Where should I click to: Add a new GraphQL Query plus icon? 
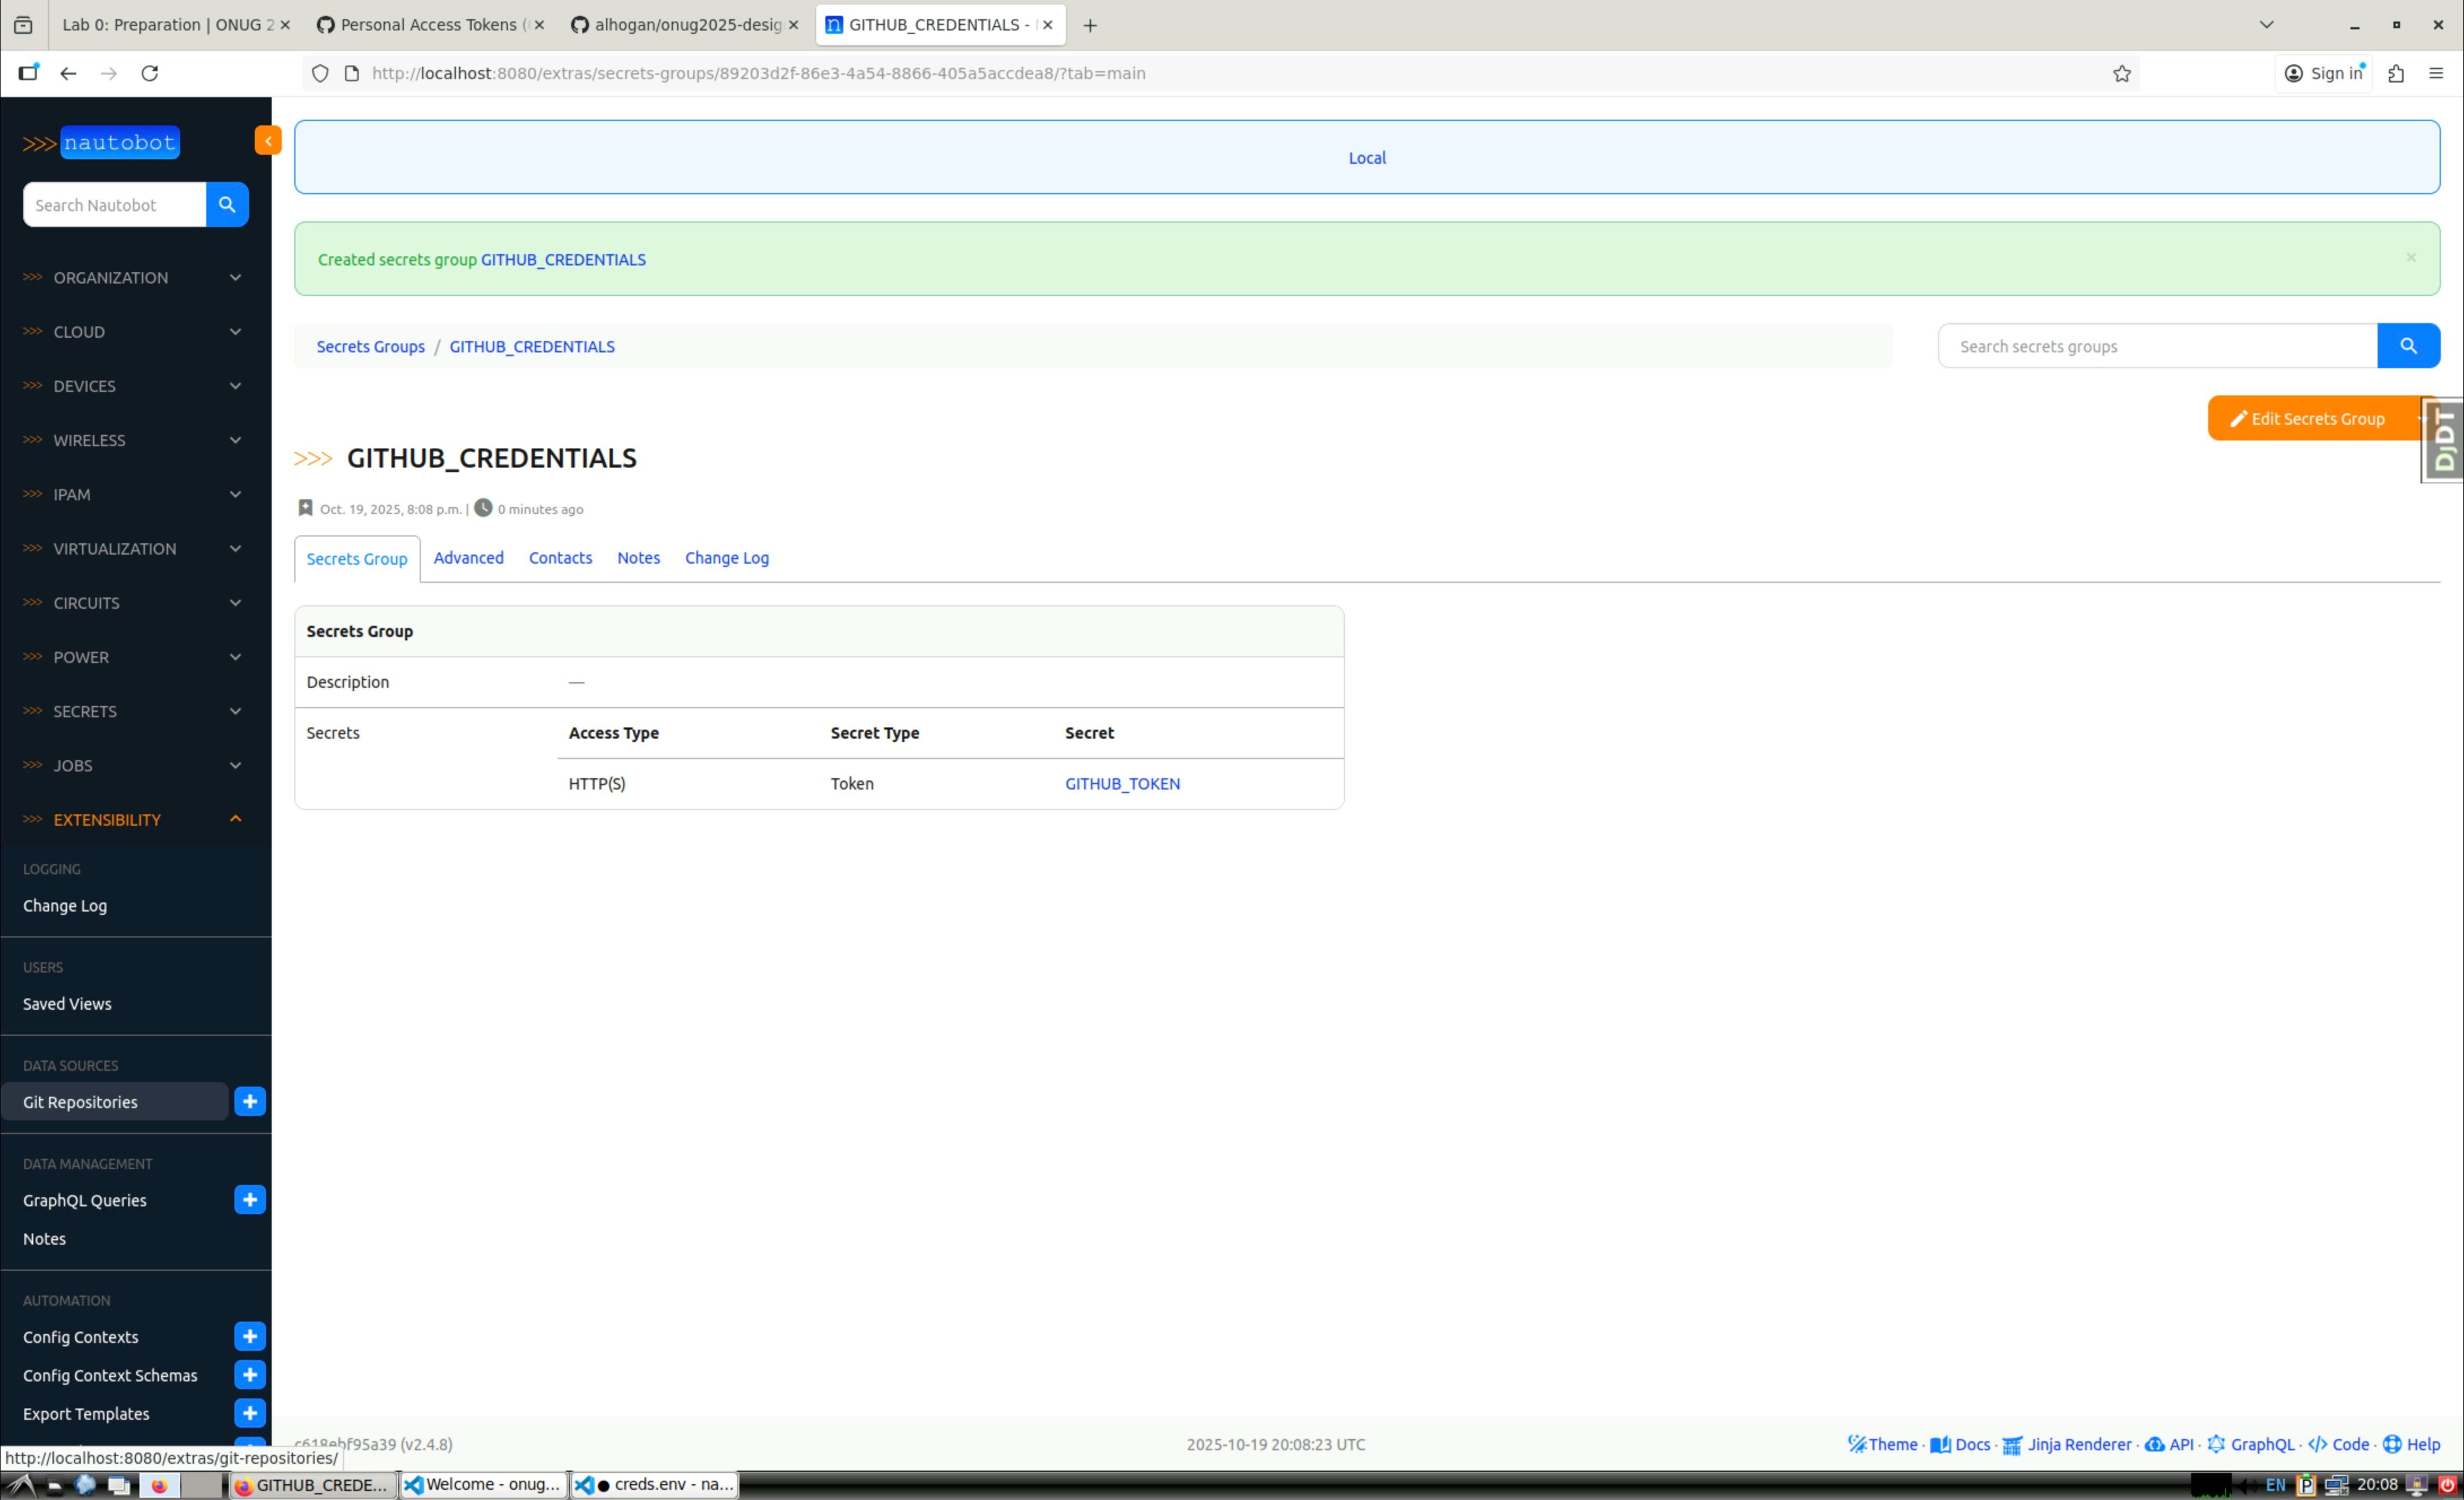click(x=250, y=1200)
